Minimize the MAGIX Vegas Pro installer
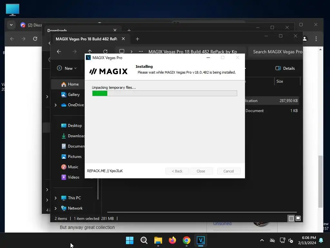The height and width of the screenshot is (248, 330). (x=208, y=57)
